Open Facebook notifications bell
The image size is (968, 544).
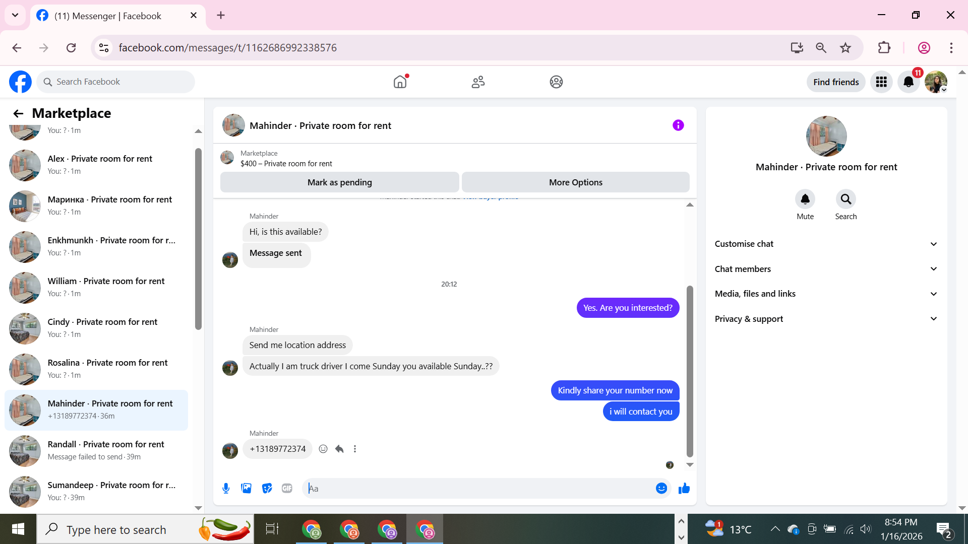908,82
